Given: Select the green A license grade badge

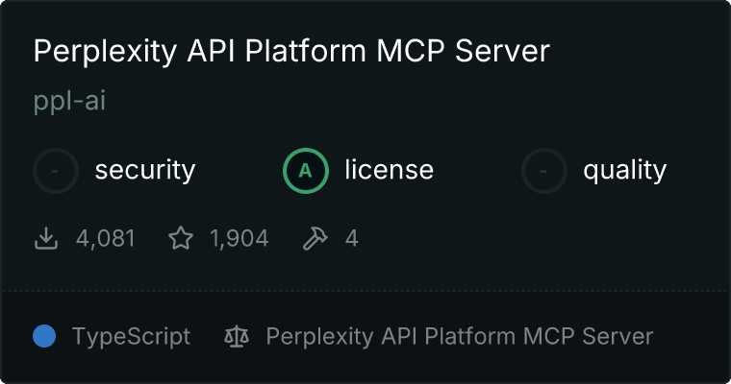Looking at the screenshot, I should coord(306,171).
